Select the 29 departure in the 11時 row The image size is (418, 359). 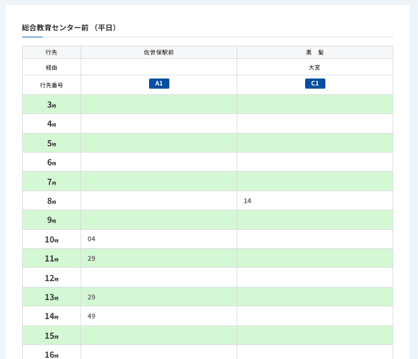[91, 259]
